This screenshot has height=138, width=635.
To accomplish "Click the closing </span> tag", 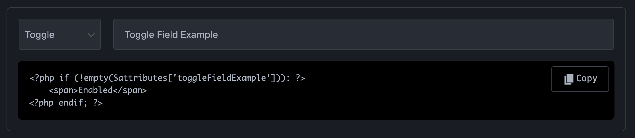I will click(x=130, y=90).
